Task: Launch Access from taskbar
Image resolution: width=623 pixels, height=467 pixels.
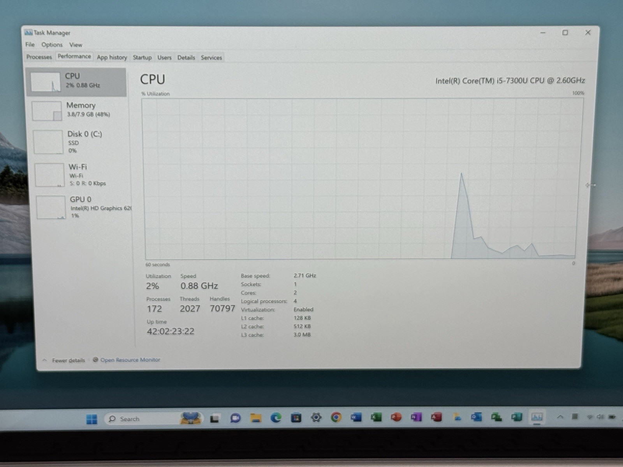Action: tap(436, 417)
